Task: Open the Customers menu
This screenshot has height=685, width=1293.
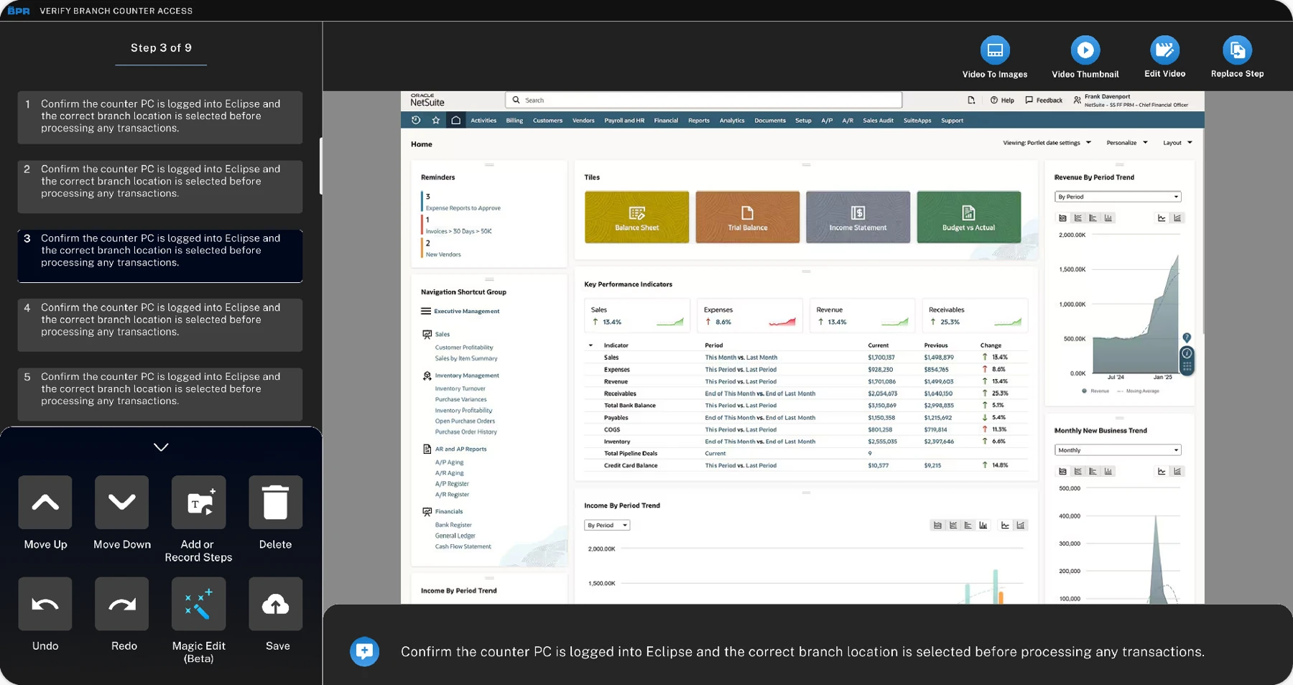Action: click(x=547, y=121)
